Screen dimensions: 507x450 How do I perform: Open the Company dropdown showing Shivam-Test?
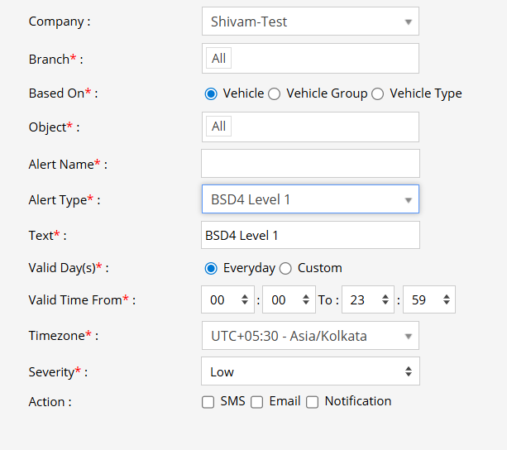point(310,22)
